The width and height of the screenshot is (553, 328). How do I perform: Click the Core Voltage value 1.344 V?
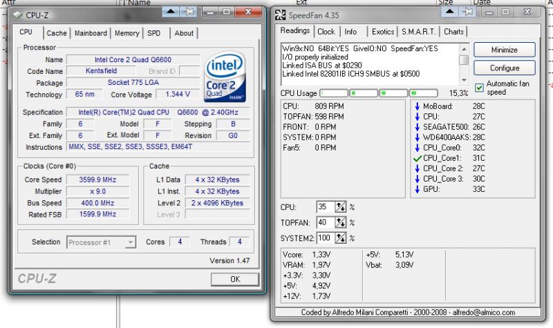click(x=178, y=94)
